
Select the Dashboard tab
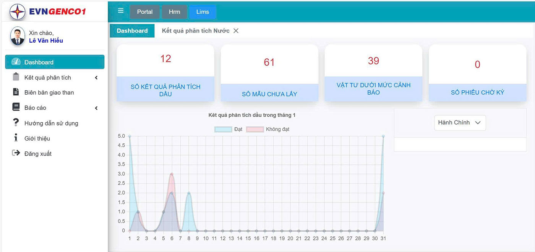(132, 31)
